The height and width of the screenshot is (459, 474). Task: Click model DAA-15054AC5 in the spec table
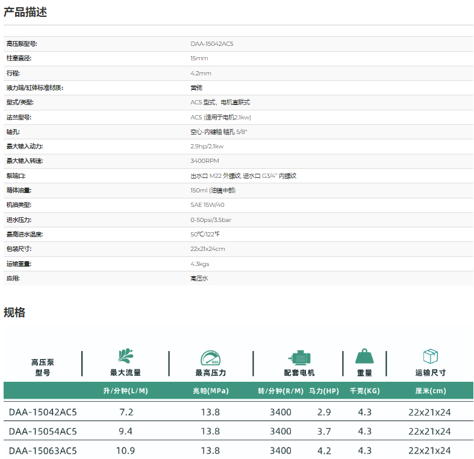[43, 431]
